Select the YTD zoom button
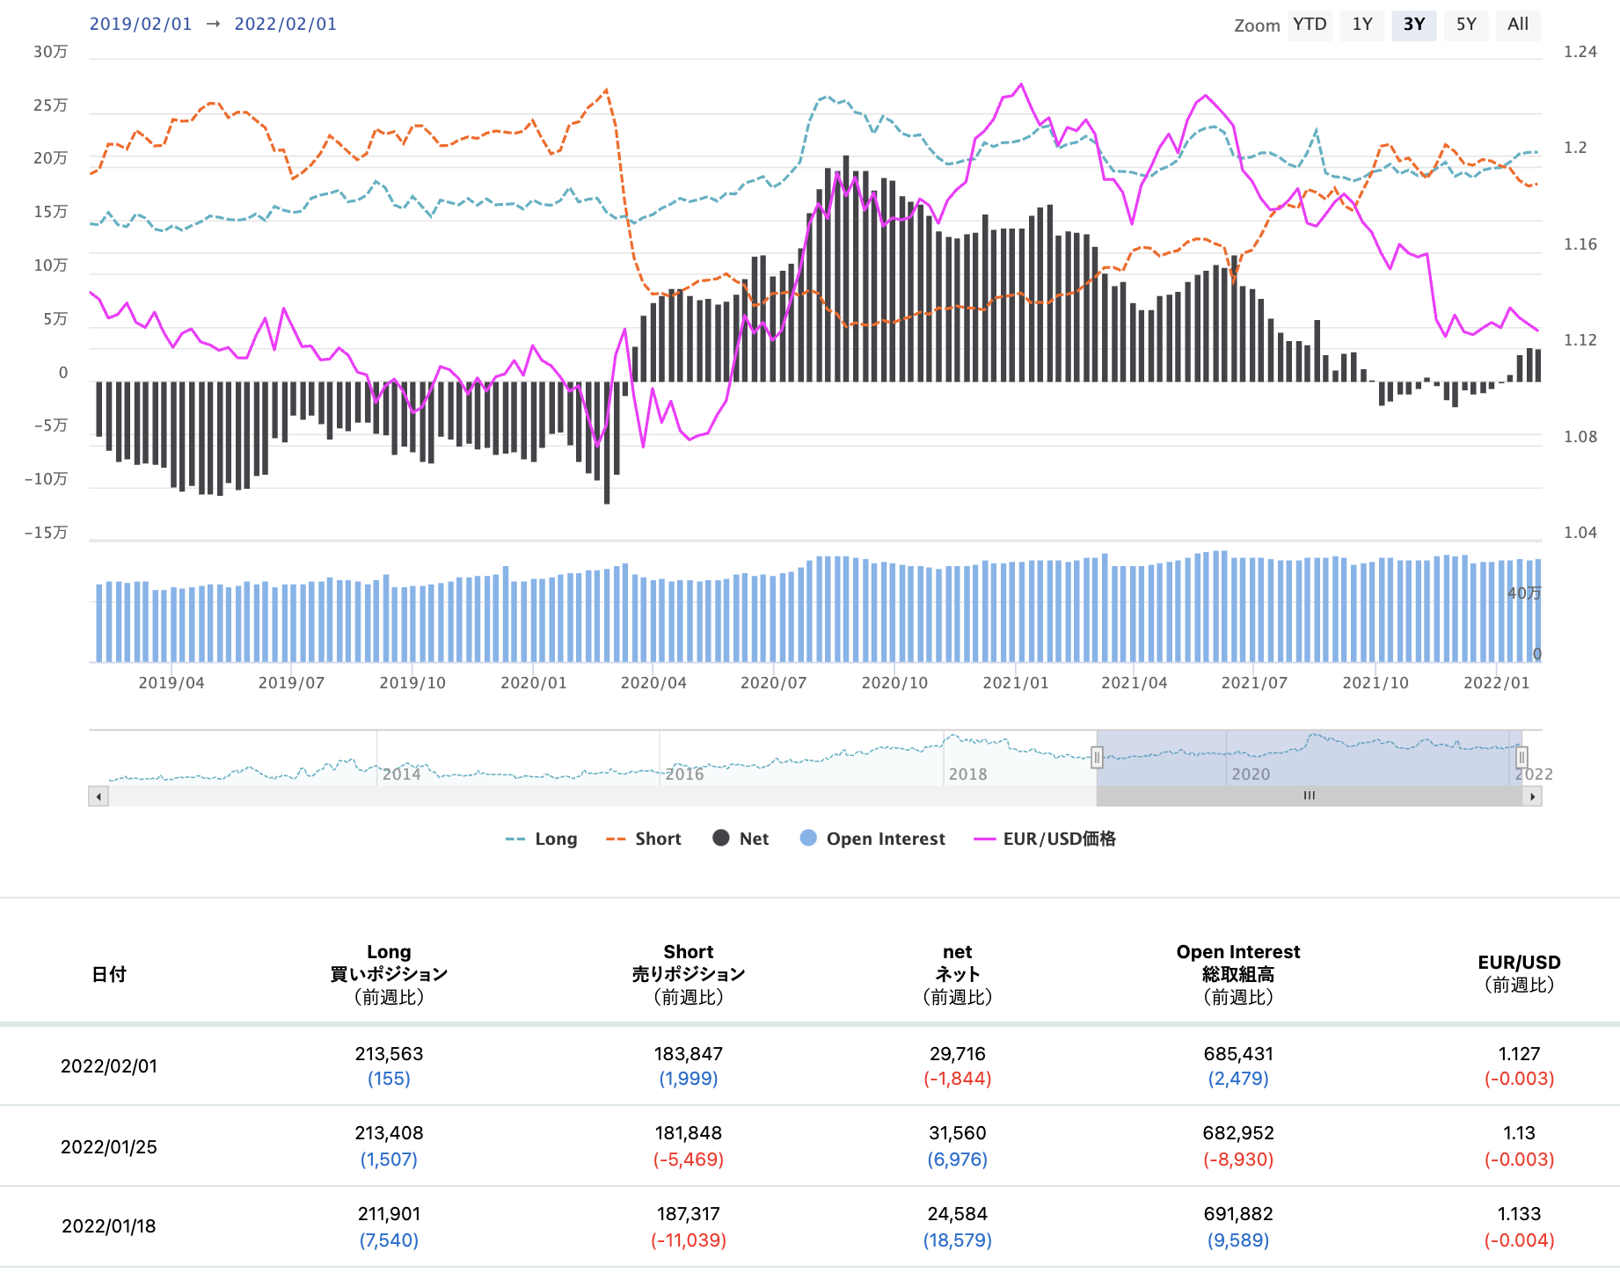 click(1310, 25)
